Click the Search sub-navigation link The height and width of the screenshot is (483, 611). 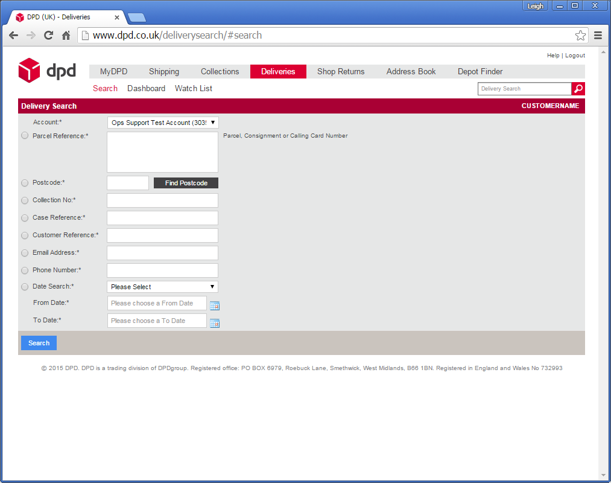[105, 89]
